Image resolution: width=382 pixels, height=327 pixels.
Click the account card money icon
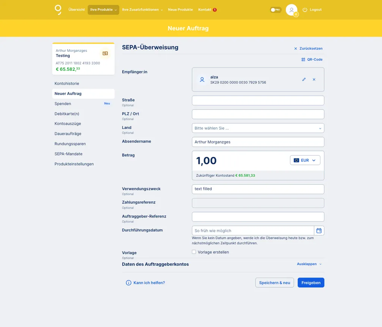pyautogui.click(x=105, y=53)
